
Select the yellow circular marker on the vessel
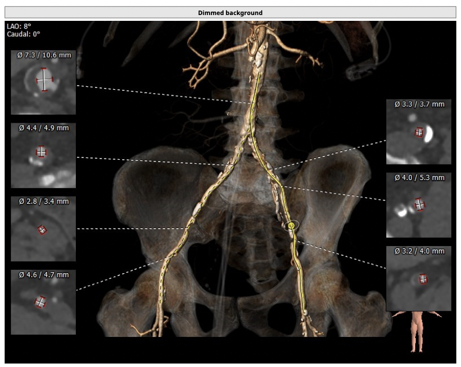291,225
